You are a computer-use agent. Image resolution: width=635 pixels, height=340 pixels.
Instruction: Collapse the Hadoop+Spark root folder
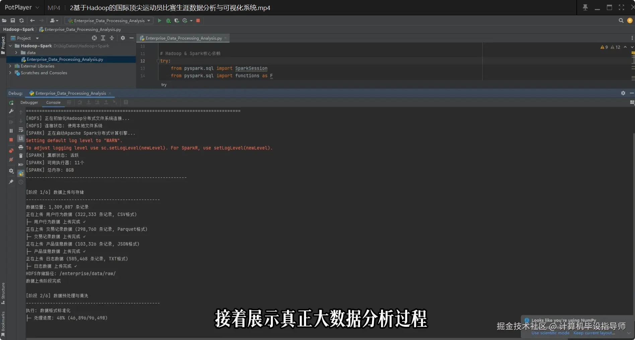[10, 46]
